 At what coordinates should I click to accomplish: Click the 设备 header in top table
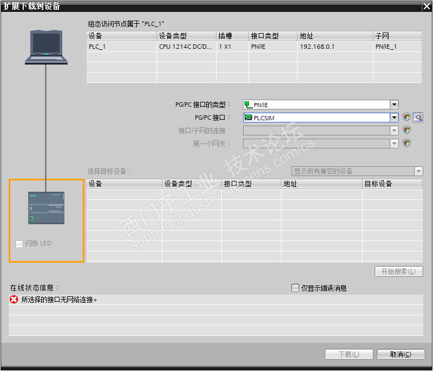pos(121,36)
